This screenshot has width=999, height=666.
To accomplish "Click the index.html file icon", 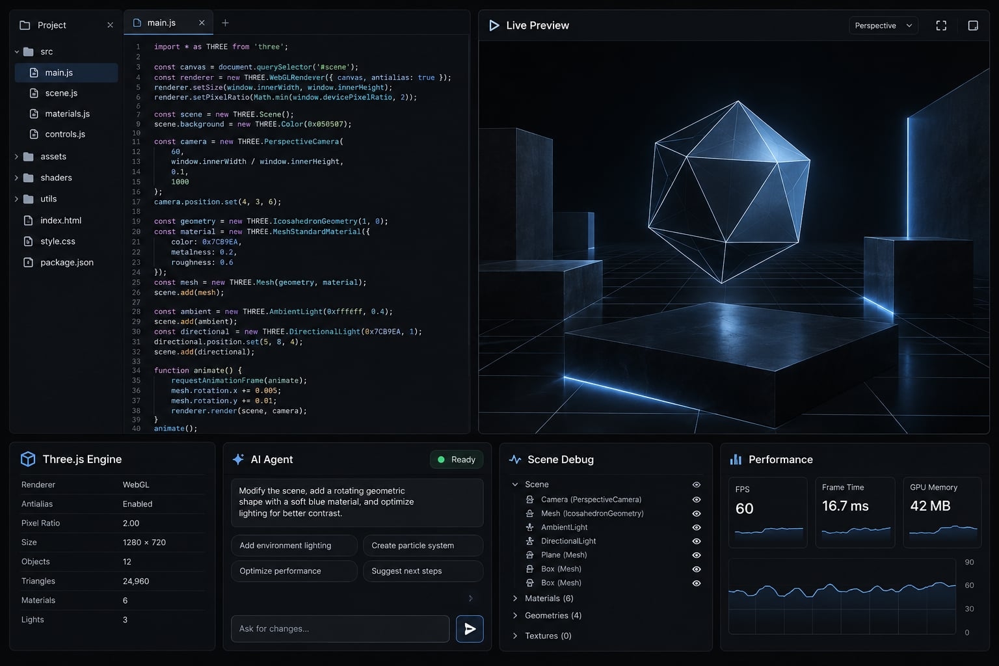I will pyautogui.click(x=28, y=220).
